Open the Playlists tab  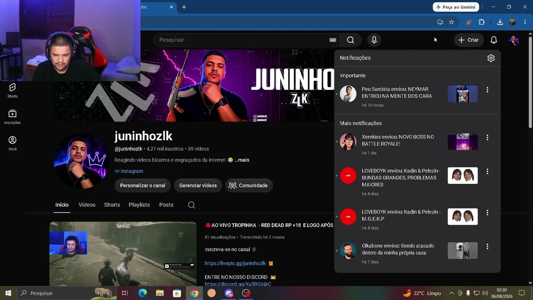(x=139, y=205)
